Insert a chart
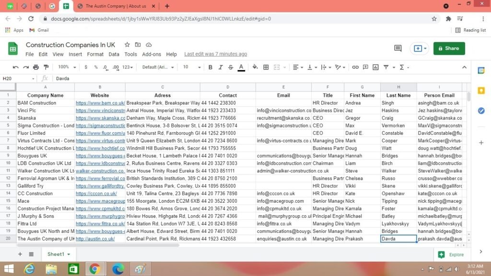Screen dimensions: 491x276 (x=375, y=67)
